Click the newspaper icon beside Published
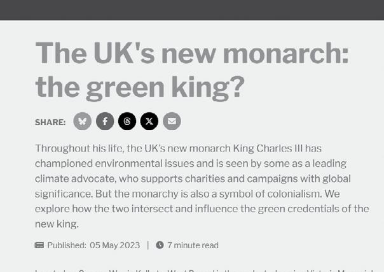384x272 pixels. (x=39, y=245)
